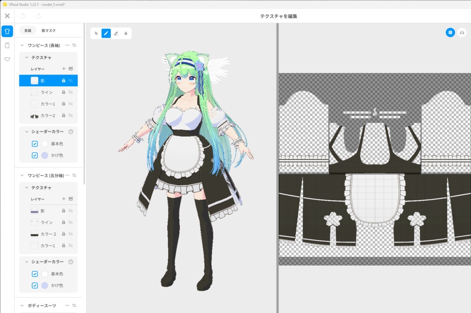Show the hidden 影 layer
The height and width of the screenshot is (313, 471).
71,80
